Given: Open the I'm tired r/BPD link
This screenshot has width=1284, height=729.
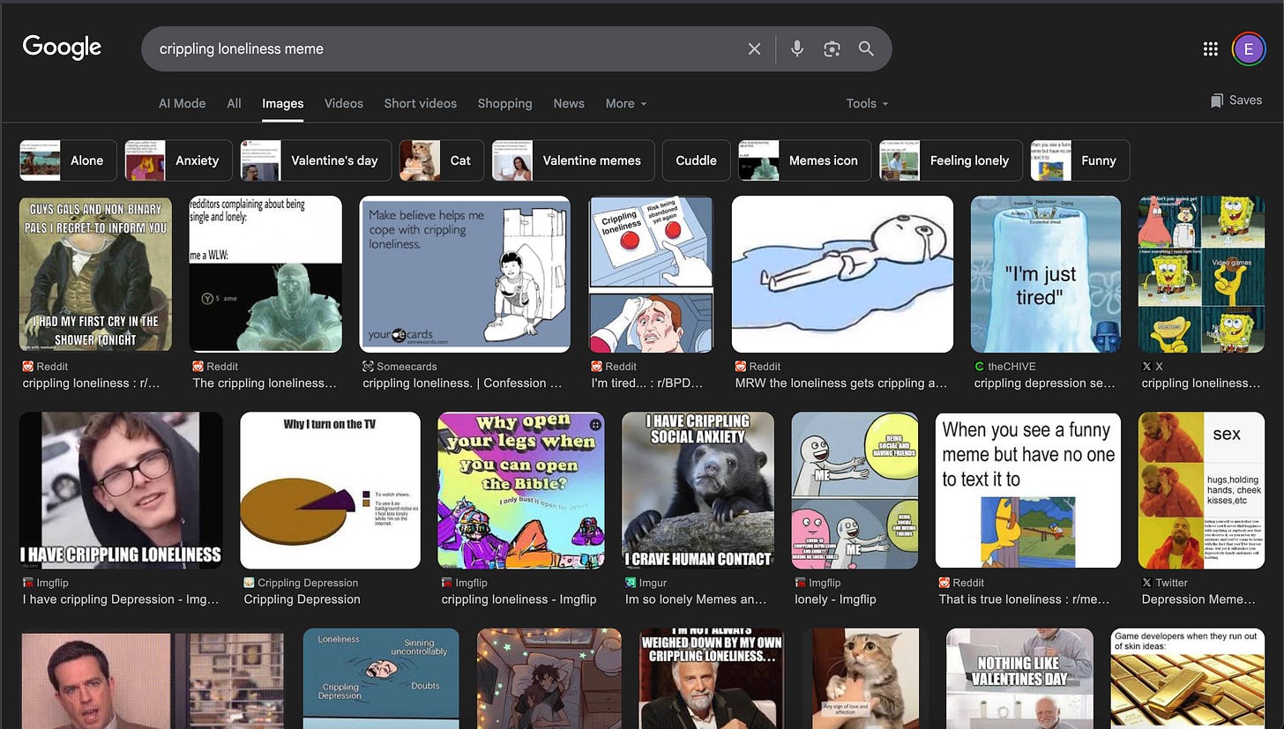Looking at the screenshot, I should tap(648, 383).
